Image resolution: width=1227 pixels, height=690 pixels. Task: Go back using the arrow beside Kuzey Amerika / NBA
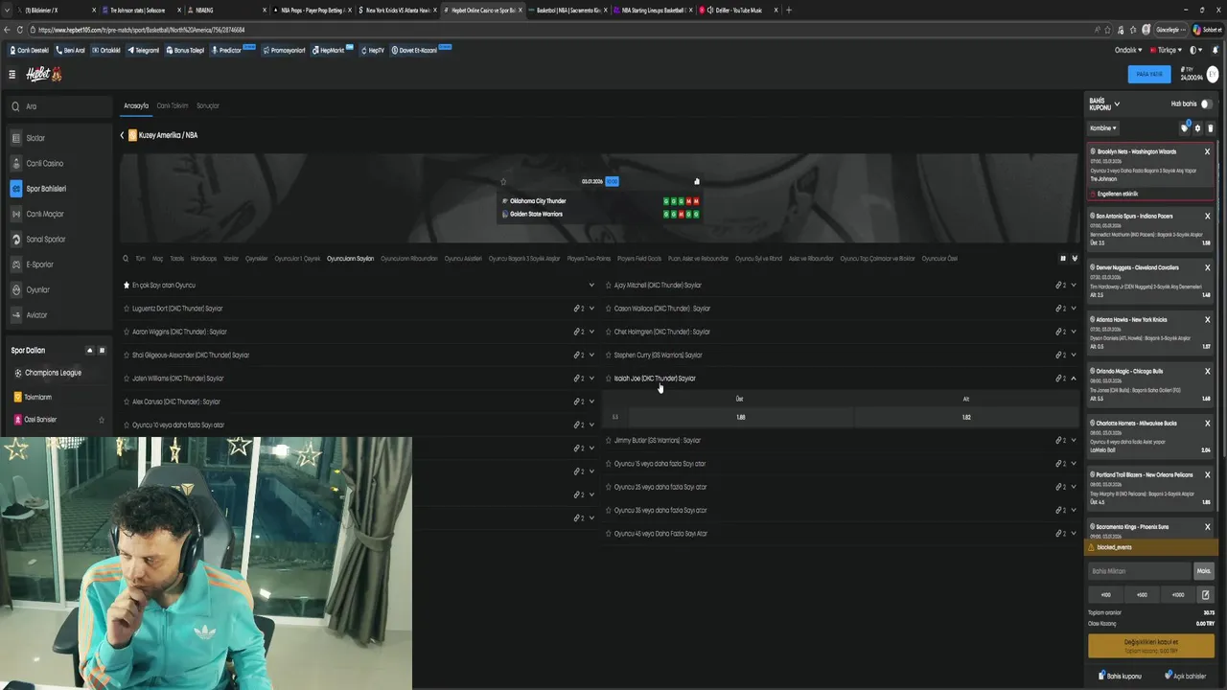(x=122, y=135)
